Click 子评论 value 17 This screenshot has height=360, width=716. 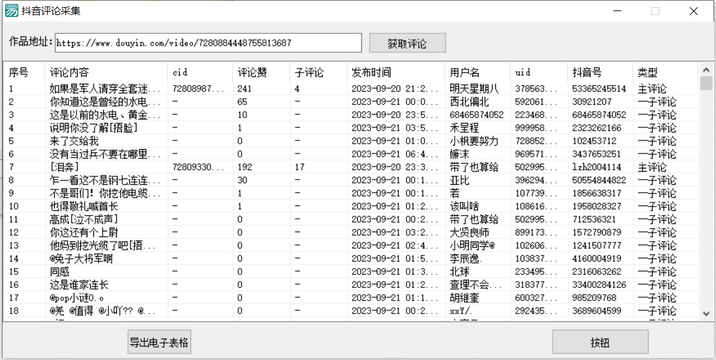click(300, 167)
